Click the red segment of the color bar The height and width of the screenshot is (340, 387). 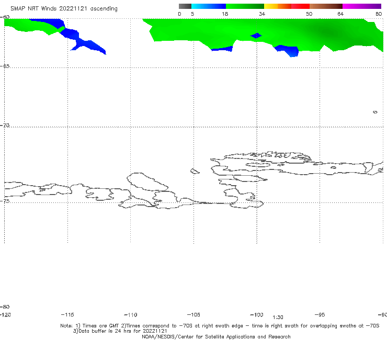300,6
